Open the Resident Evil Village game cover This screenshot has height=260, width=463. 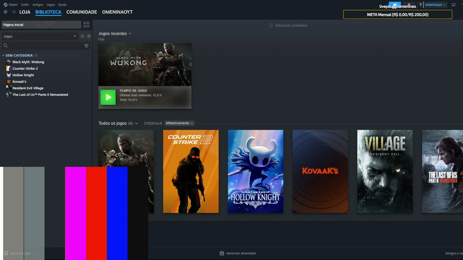(385, 172)
